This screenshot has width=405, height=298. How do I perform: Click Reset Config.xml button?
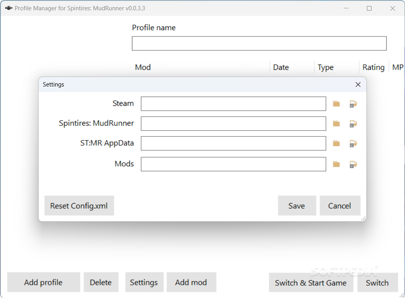(79, 206)
